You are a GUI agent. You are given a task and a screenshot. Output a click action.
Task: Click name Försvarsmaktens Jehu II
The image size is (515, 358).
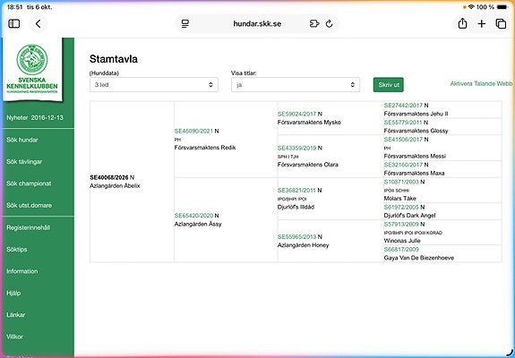(x=416, y=114)
